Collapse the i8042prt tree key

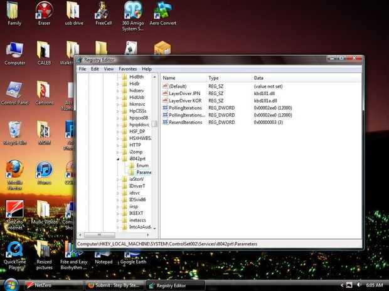pos(118,159)
